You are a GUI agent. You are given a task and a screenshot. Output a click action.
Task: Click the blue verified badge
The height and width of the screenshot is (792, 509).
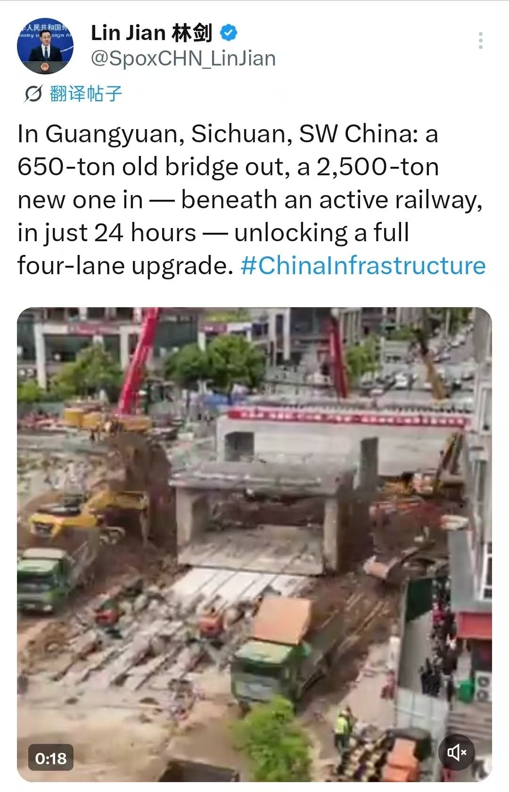tap(229, 33)
